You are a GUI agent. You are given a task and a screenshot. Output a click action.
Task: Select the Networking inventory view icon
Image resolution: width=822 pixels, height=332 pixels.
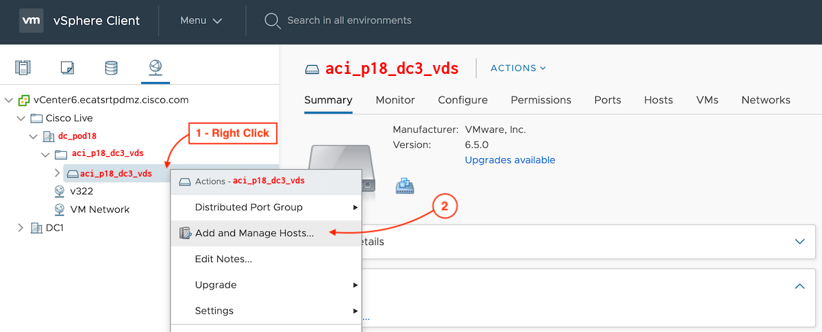click(155, 67)
